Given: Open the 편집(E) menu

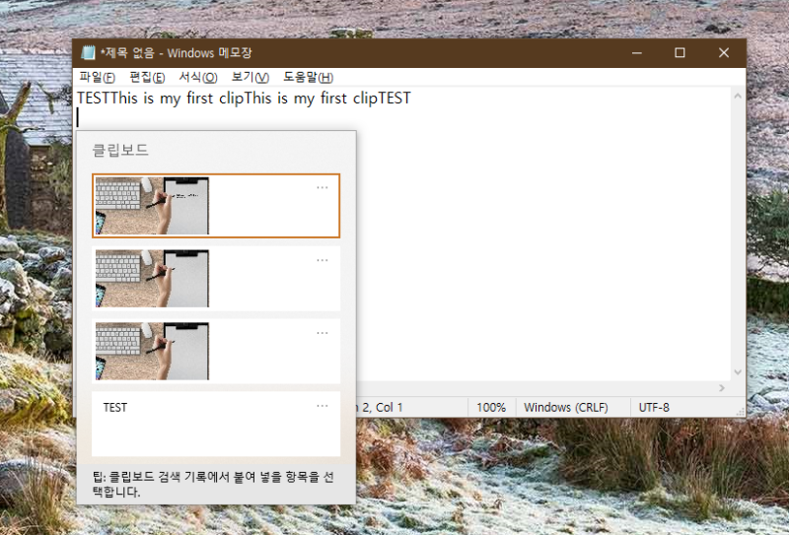Looking at the screenshot, I should [x=147, y=77].
